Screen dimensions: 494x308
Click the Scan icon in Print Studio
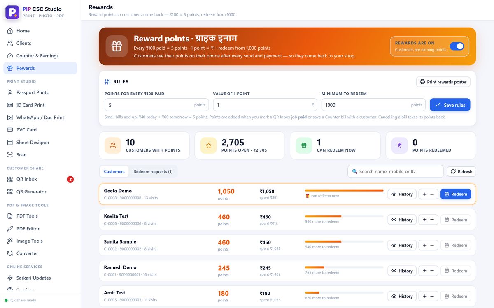coord(10,155)
